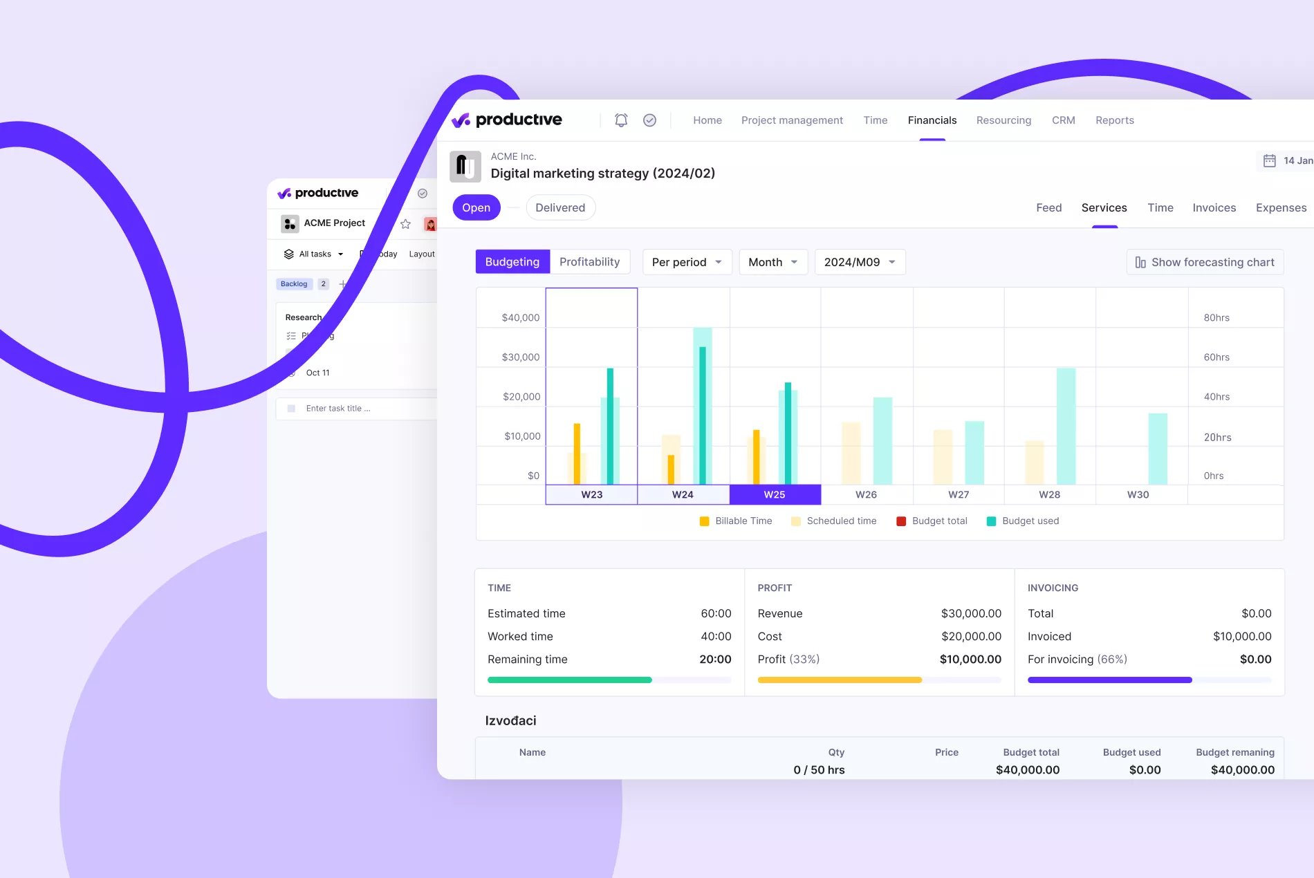The image size is (1314, 878).
Task: Click the circled checkmark icon beside the bell
Action: [649, 120]
